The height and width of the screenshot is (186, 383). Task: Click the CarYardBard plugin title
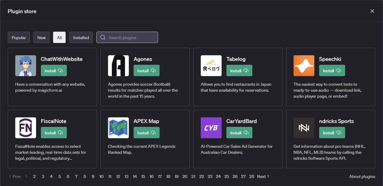(x=242, y=121)
